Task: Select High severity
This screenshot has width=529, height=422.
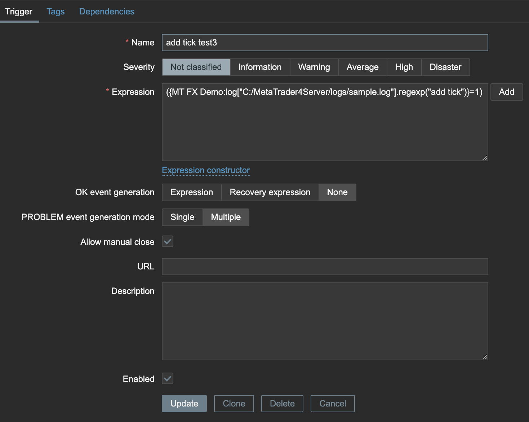Action: [404, 67]
